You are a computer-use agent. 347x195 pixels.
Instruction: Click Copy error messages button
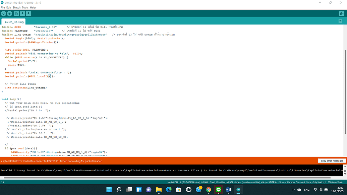(x=332, y=161)
